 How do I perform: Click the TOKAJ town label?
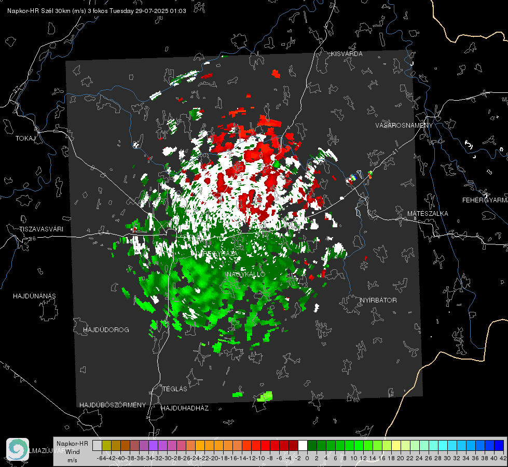click(25, 139)
